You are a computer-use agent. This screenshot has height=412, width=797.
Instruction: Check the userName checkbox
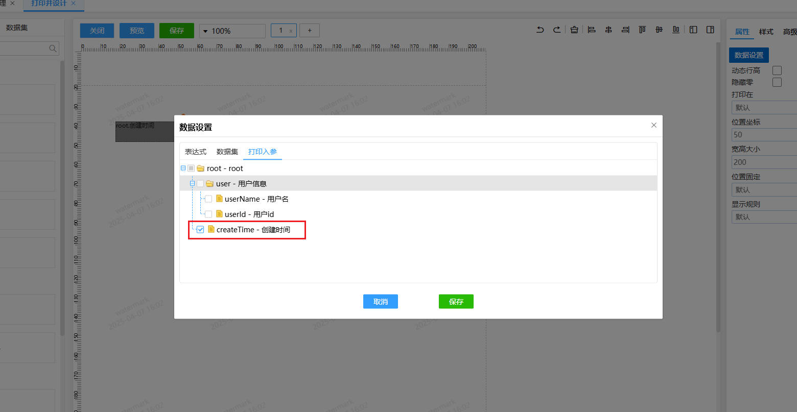tap(208, 199)
